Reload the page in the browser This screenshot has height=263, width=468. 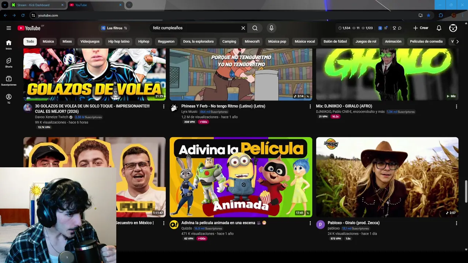(23, 15)
